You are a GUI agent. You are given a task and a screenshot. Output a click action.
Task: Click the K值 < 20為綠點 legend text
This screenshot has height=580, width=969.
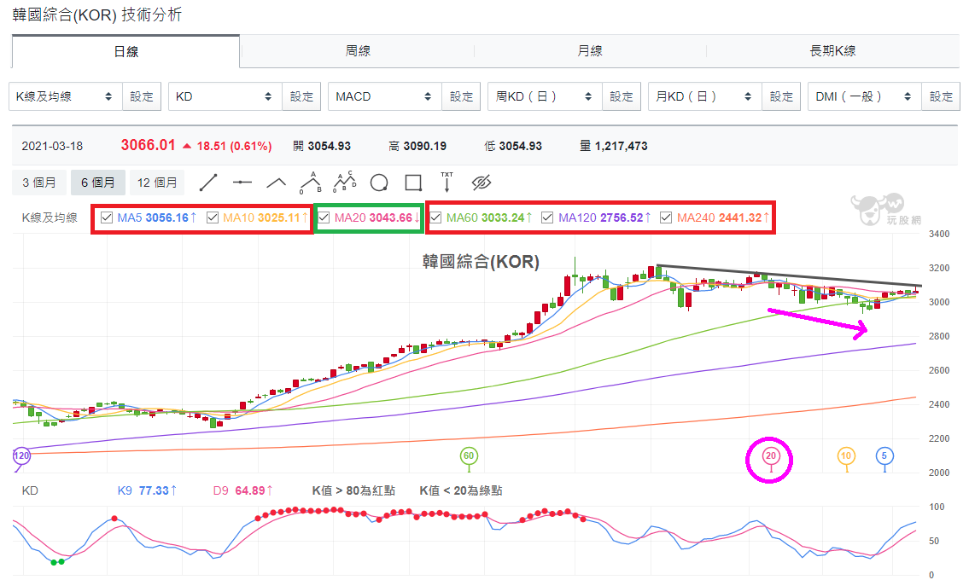[x=461, y=490]
